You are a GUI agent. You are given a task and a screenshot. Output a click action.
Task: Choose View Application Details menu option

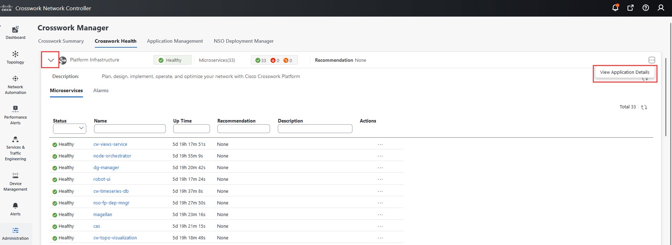click(x=625, y=72)
